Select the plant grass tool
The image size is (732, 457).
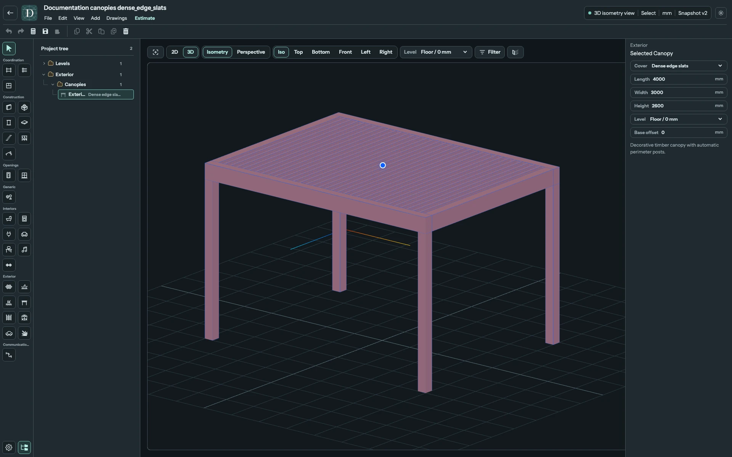point(24,333)
